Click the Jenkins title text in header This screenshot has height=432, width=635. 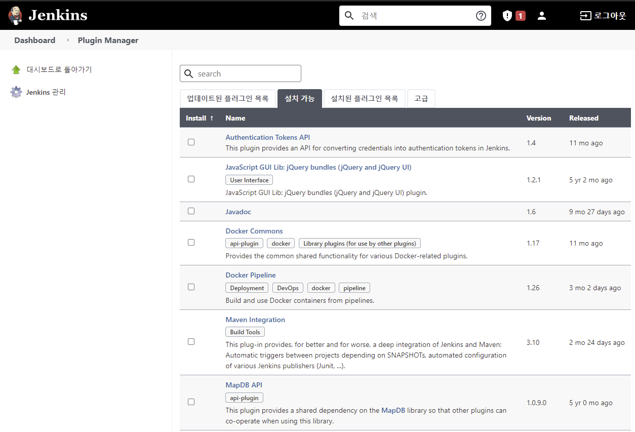[x=58, y=15]
